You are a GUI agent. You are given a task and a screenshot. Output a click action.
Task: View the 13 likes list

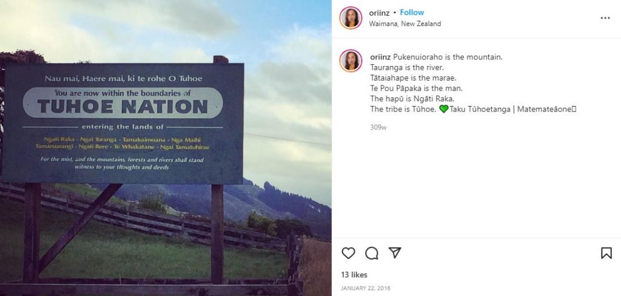(354, 275)
